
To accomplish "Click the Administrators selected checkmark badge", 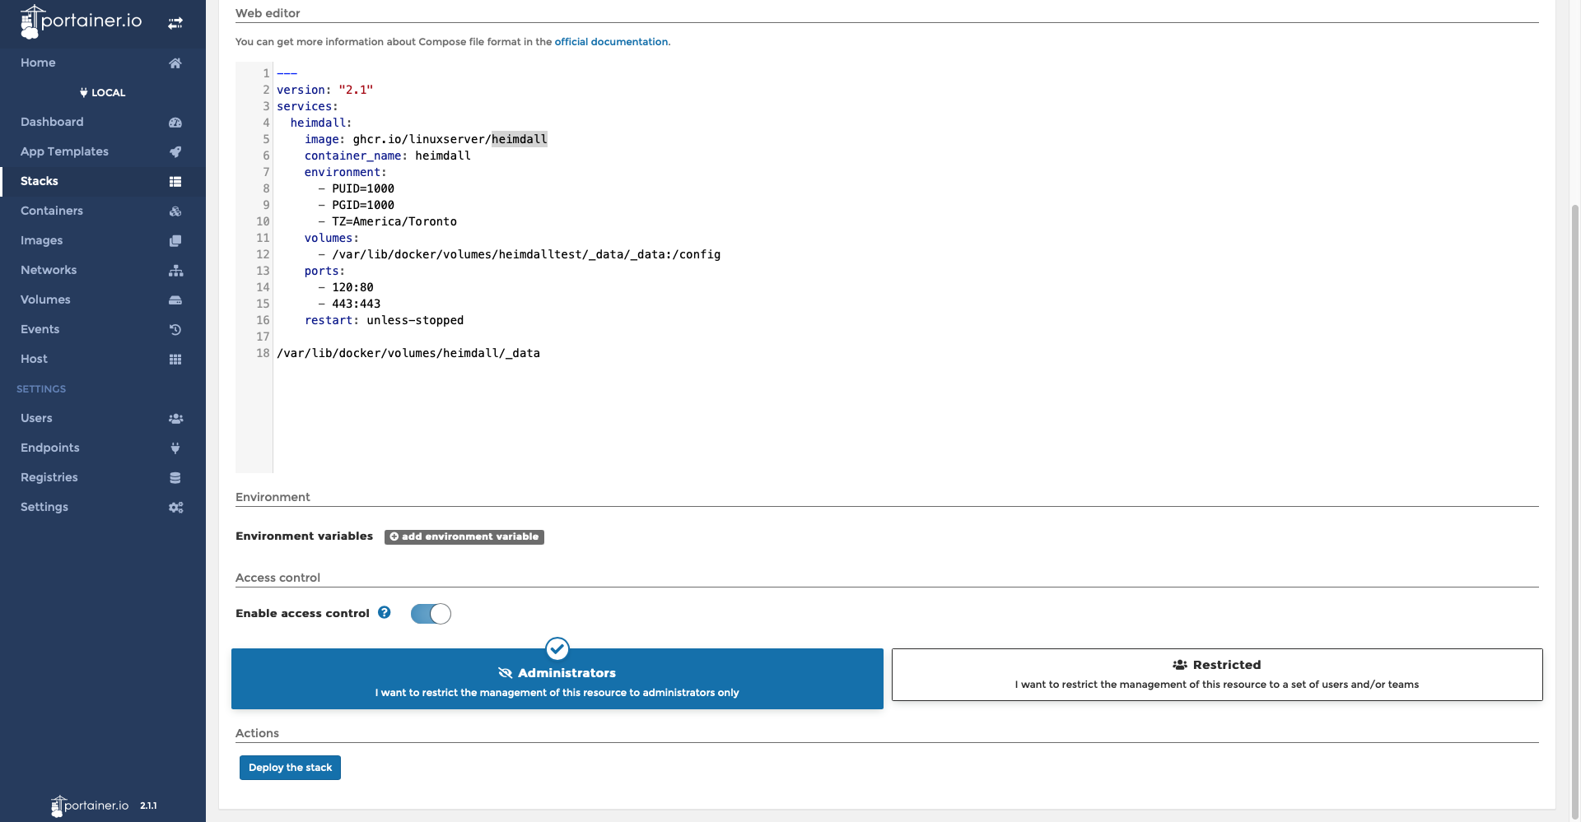I will click(x=557, y=649).
